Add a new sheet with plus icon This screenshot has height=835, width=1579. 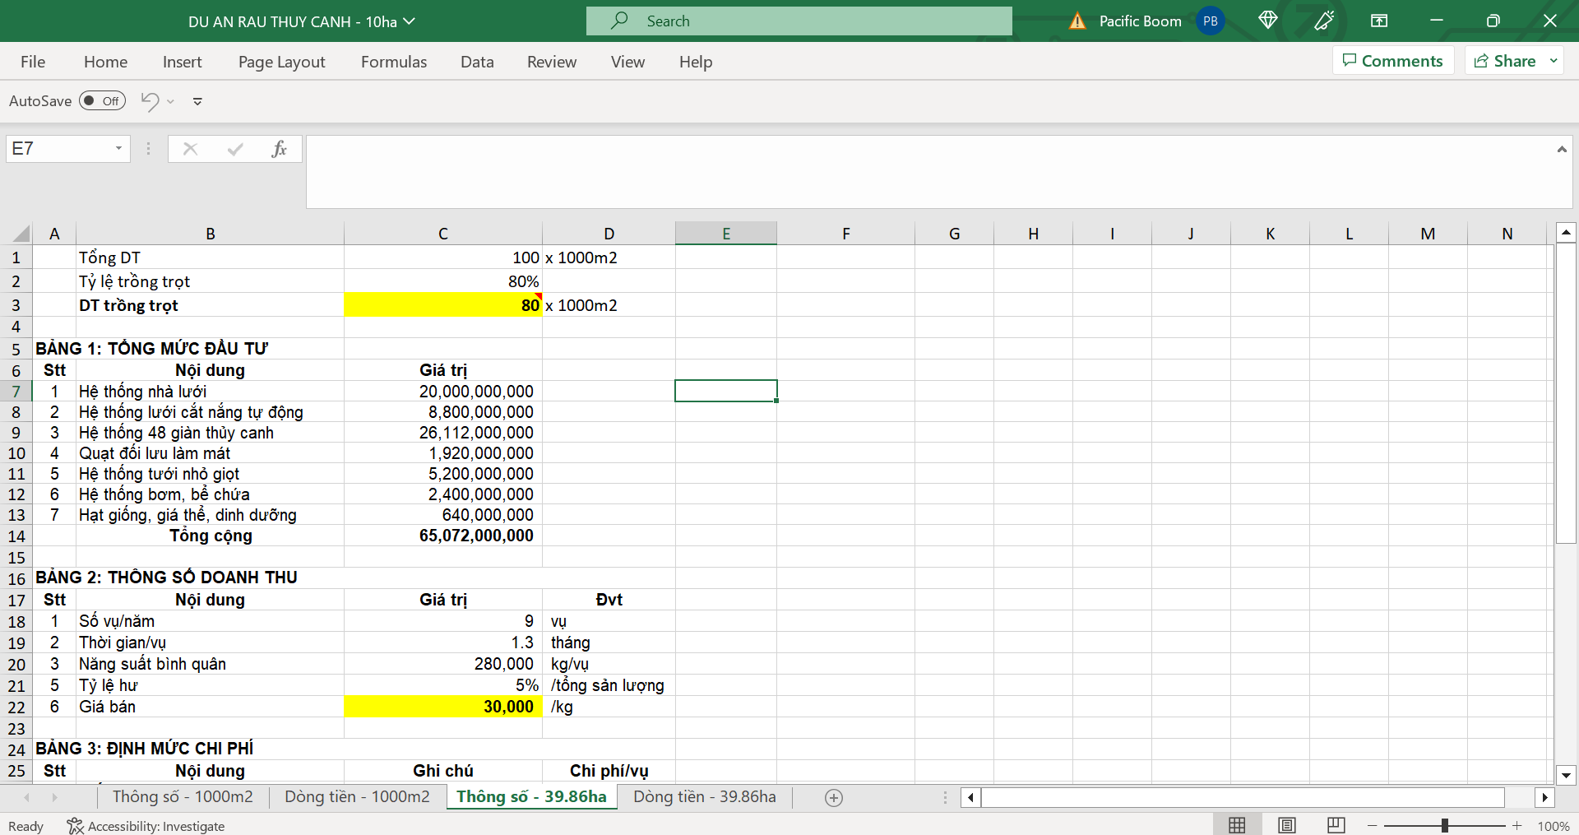833,798
